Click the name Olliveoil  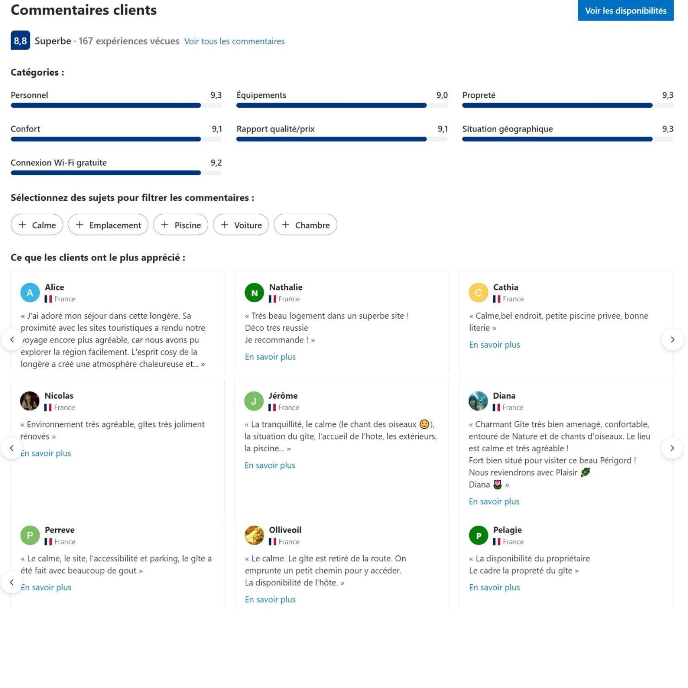click(285, 530)
